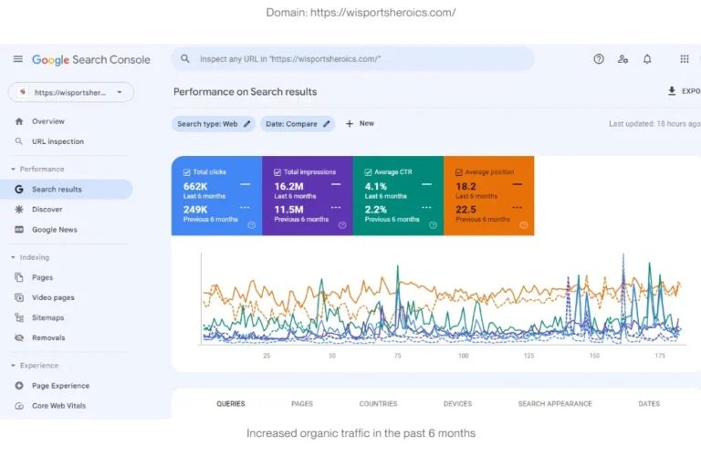
Task: Edit the Search type: Web filter pencil
Action: coord(246,124)
